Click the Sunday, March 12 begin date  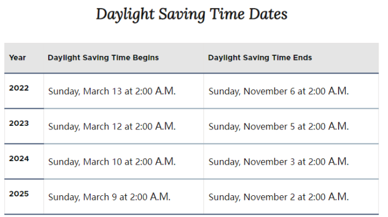point(112,126)
